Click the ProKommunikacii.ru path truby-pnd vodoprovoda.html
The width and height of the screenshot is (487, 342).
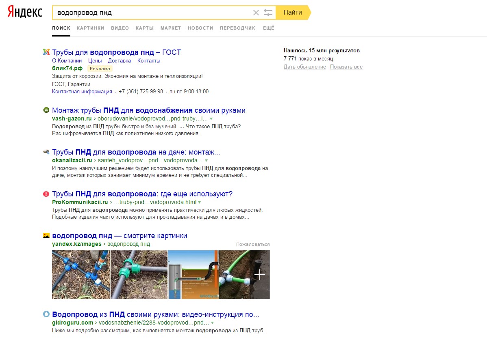click(x=155, y=202)
